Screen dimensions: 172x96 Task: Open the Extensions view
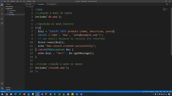pyautogui.click(x=2, y=23)
